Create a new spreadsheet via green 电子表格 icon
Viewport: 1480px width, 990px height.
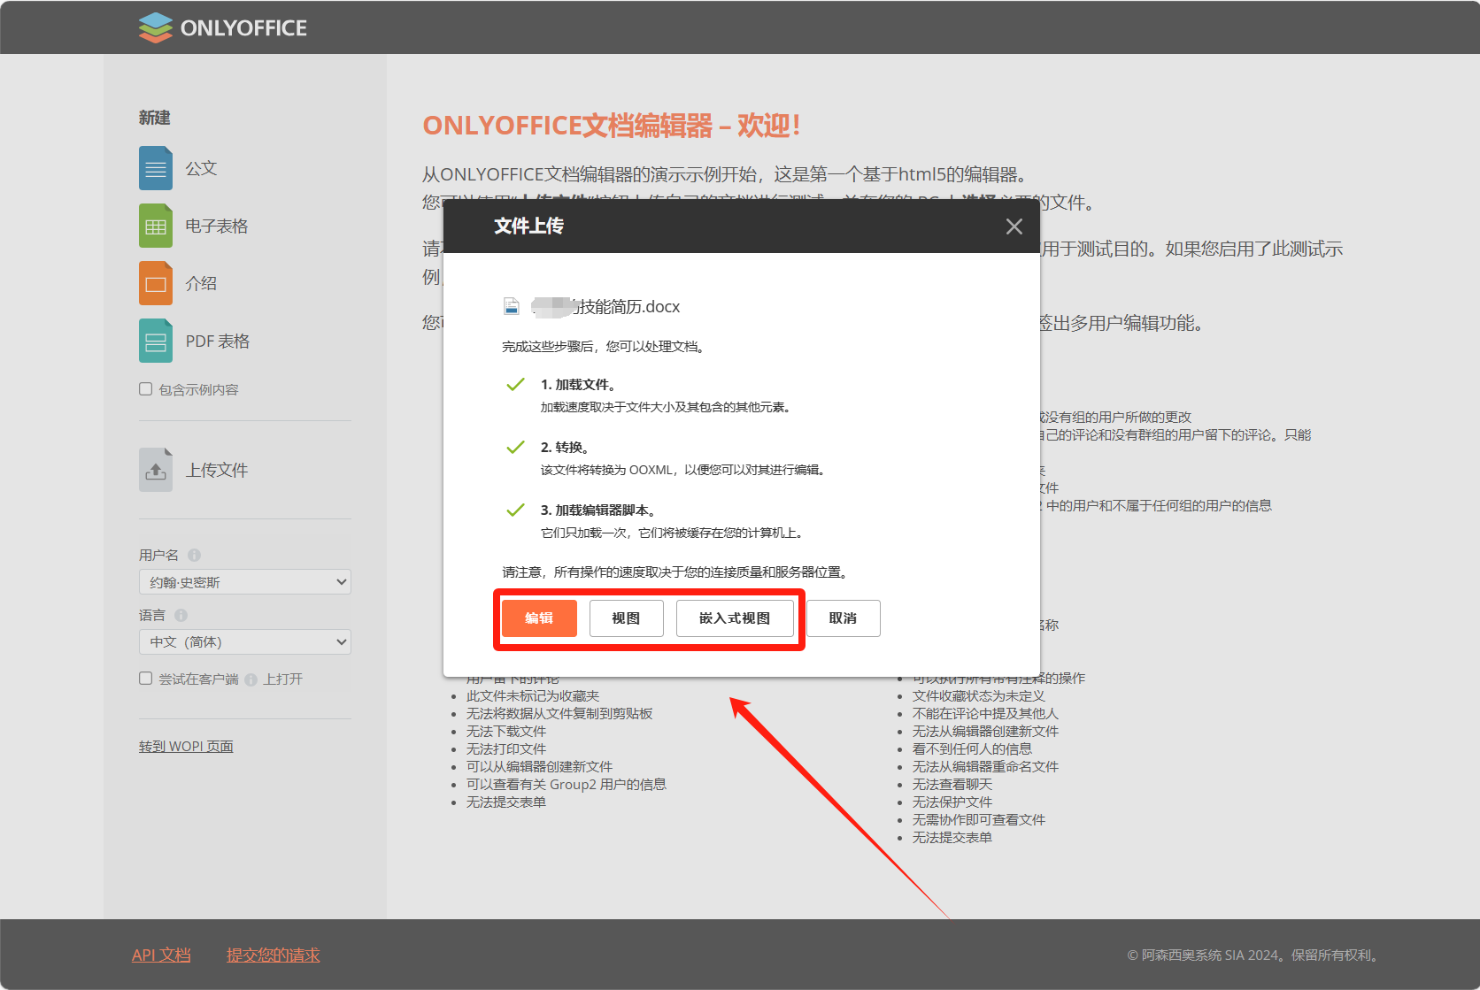coord(156,226)
